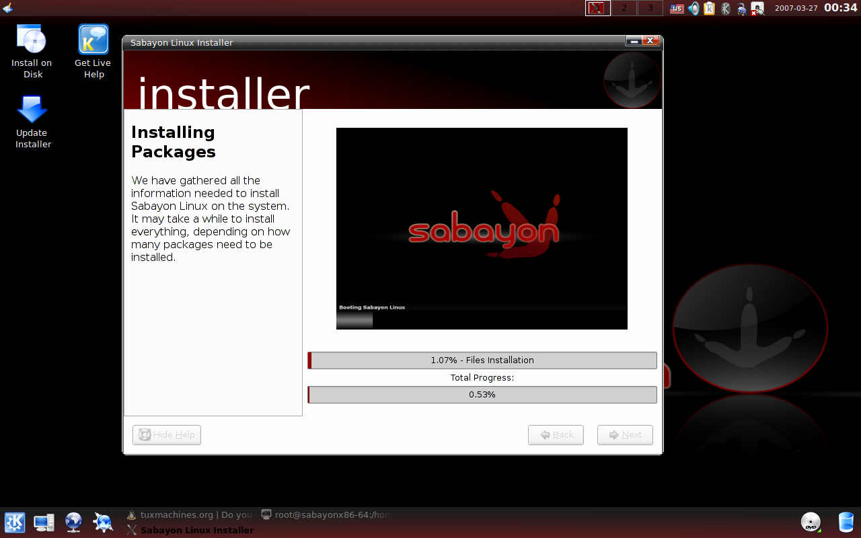861x538 pixels.
Task: Click the Hide Help button
Action: tap(167, 435)
